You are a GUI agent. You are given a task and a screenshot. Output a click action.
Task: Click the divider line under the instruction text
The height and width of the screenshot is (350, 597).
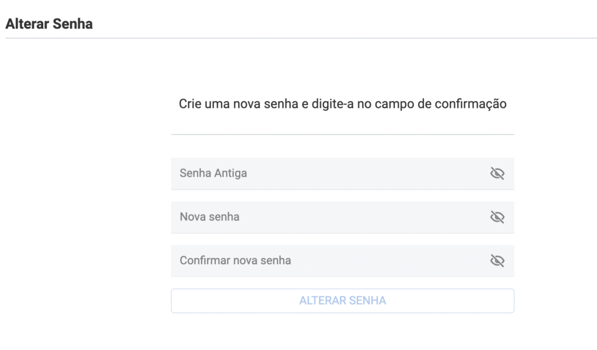tap(342, 134)
